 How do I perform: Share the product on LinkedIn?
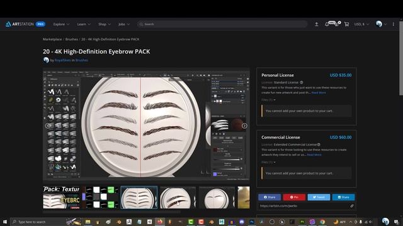pos(343,197)
